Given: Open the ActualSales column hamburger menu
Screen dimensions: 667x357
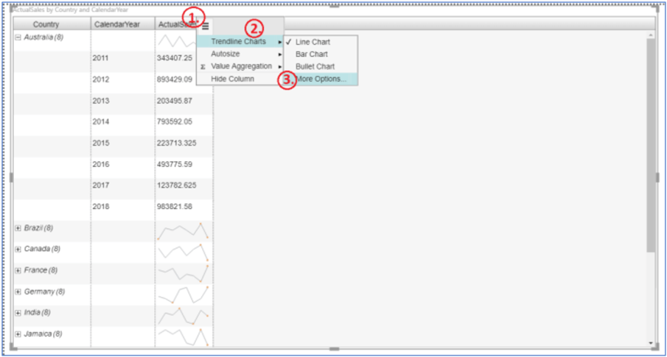Looking at the screenshot, I should tap(206, 26).
